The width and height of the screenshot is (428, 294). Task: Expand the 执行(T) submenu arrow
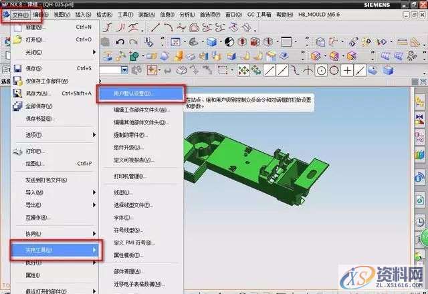[94, 263]
